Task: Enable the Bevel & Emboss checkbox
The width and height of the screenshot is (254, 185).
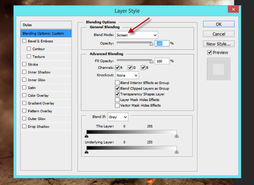Action: tap(24, 41)
